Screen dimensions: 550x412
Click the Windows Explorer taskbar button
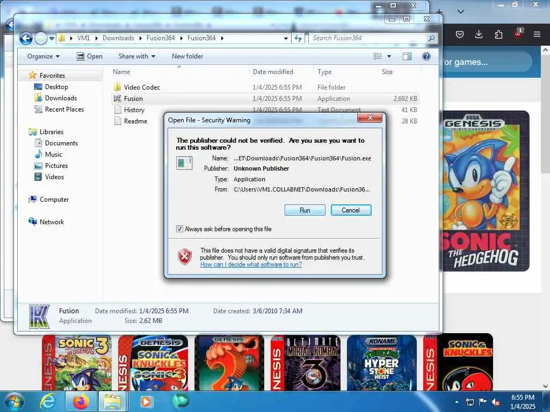click(x=112, y=401)
